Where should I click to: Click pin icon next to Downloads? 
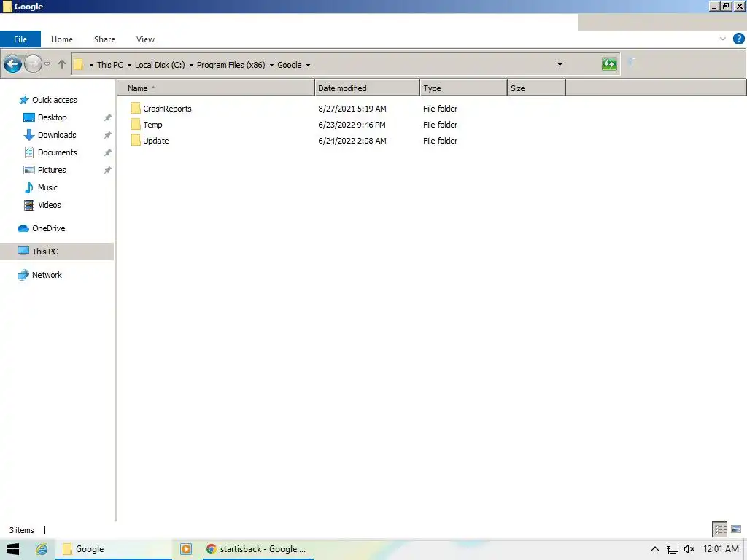pyautogui.click(x=108, y=135)
